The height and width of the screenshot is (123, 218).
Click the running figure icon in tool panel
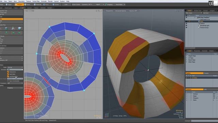[13, 28]
